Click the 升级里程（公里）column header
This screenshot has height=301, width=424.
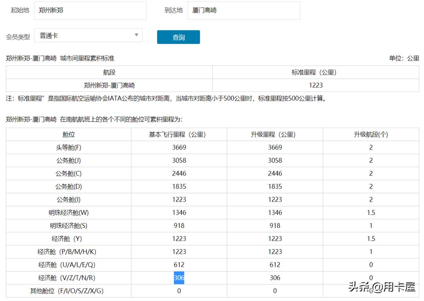(274, 134)
